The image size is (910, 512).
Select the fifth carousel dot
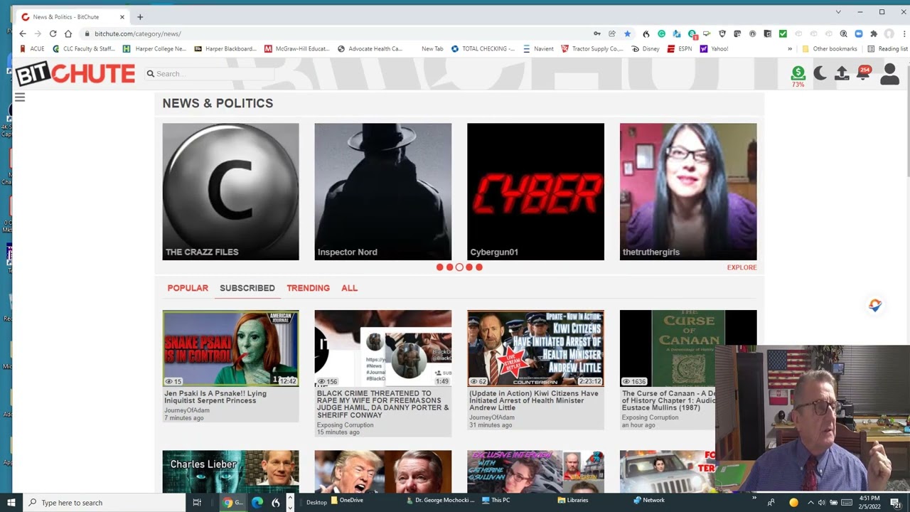point(479,267)
